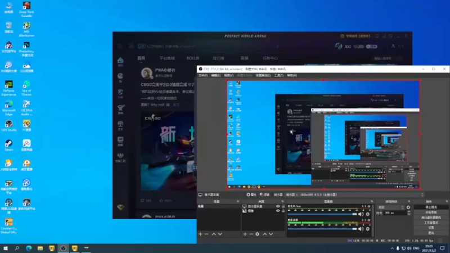Screen dimensions: 450x253
Task: Select the OBS Studio desktop shortcut
Action: click(8, 125)
